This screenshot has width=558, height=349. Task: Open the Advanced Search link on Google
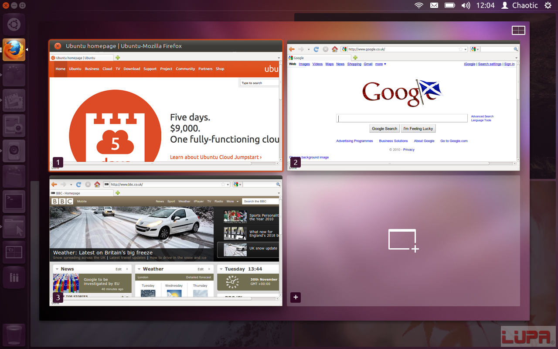(x=482, y=116)
